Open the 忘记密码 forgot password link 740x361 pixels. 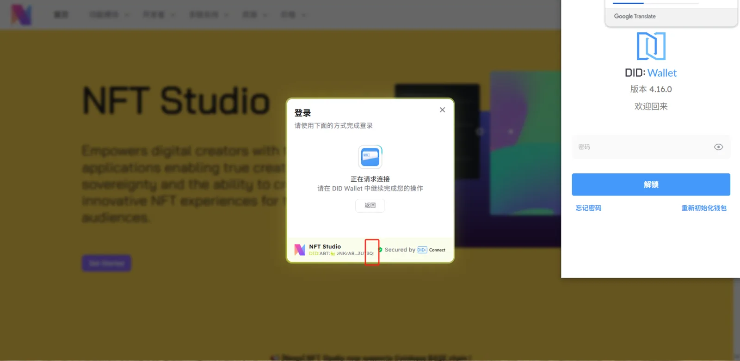click(x=588, y=208)
